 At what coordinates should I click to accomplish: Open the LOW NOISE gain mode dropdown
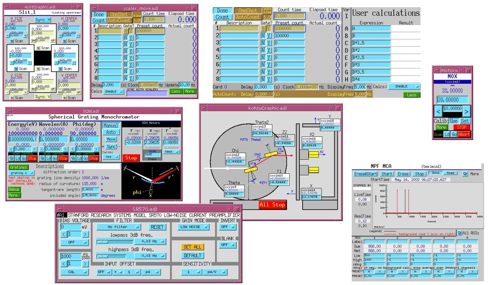tap(193, 227)
